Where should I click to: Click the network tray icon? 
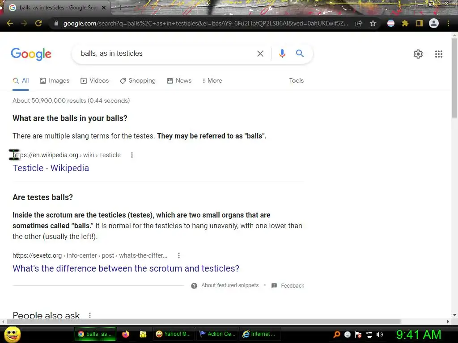pos(369,335)
